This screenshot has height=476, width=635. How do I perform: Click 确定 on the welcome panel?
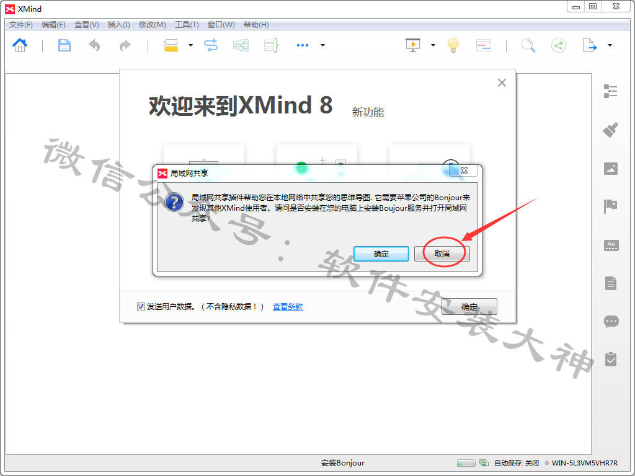tap(469, 307)
